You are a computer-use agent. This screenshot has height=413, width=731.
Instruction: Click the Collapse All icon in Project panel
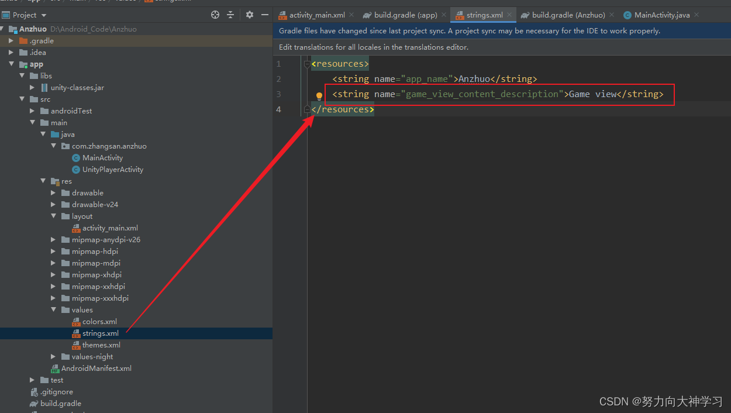230,15
